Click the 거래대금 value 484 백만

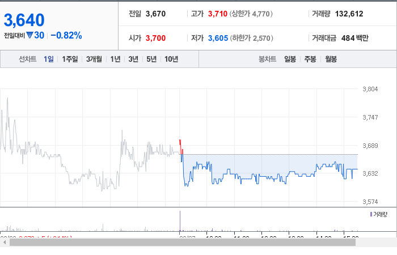coord(354,38)
